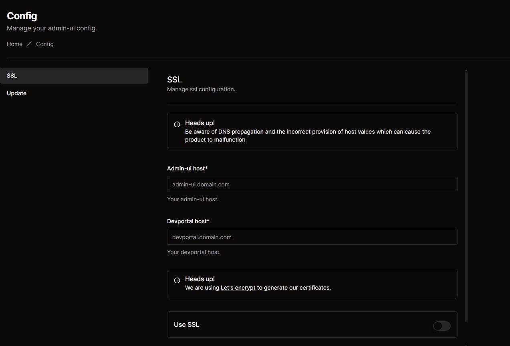
Task: Open the Let's encrypt link
Action: (238, 288)
